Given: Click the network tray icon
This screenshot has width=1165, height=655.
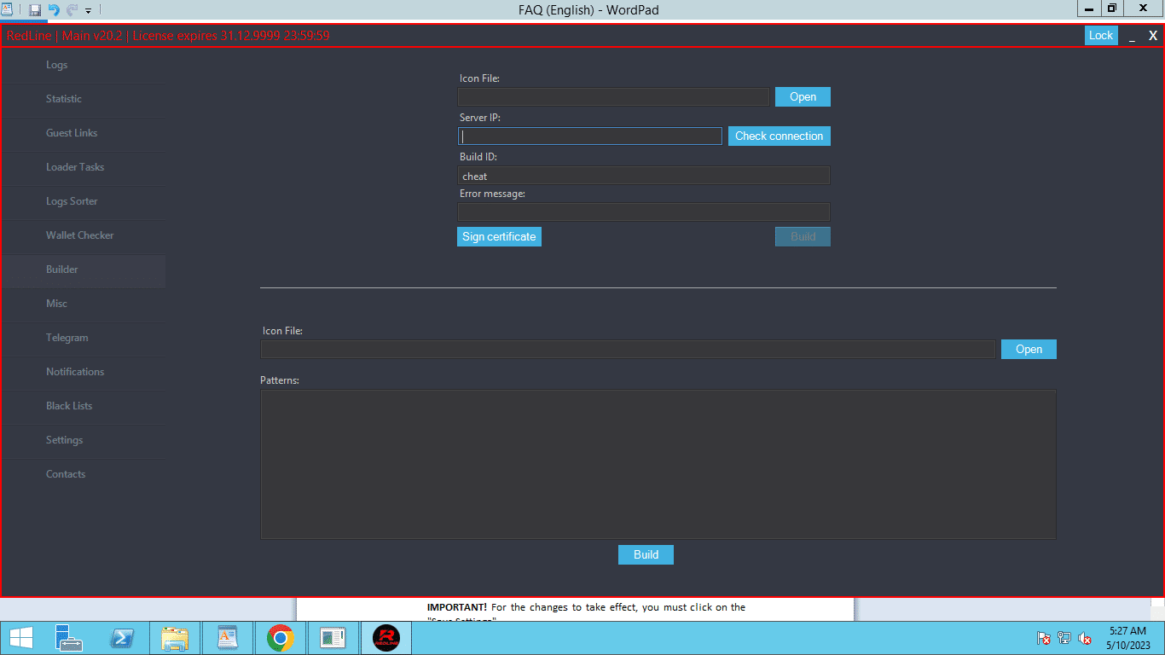Looking at the screenshot, I should (1064, 638).
